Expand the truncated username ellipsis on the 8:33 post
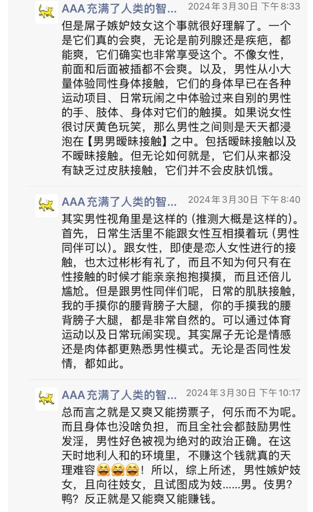 point(170,9)
